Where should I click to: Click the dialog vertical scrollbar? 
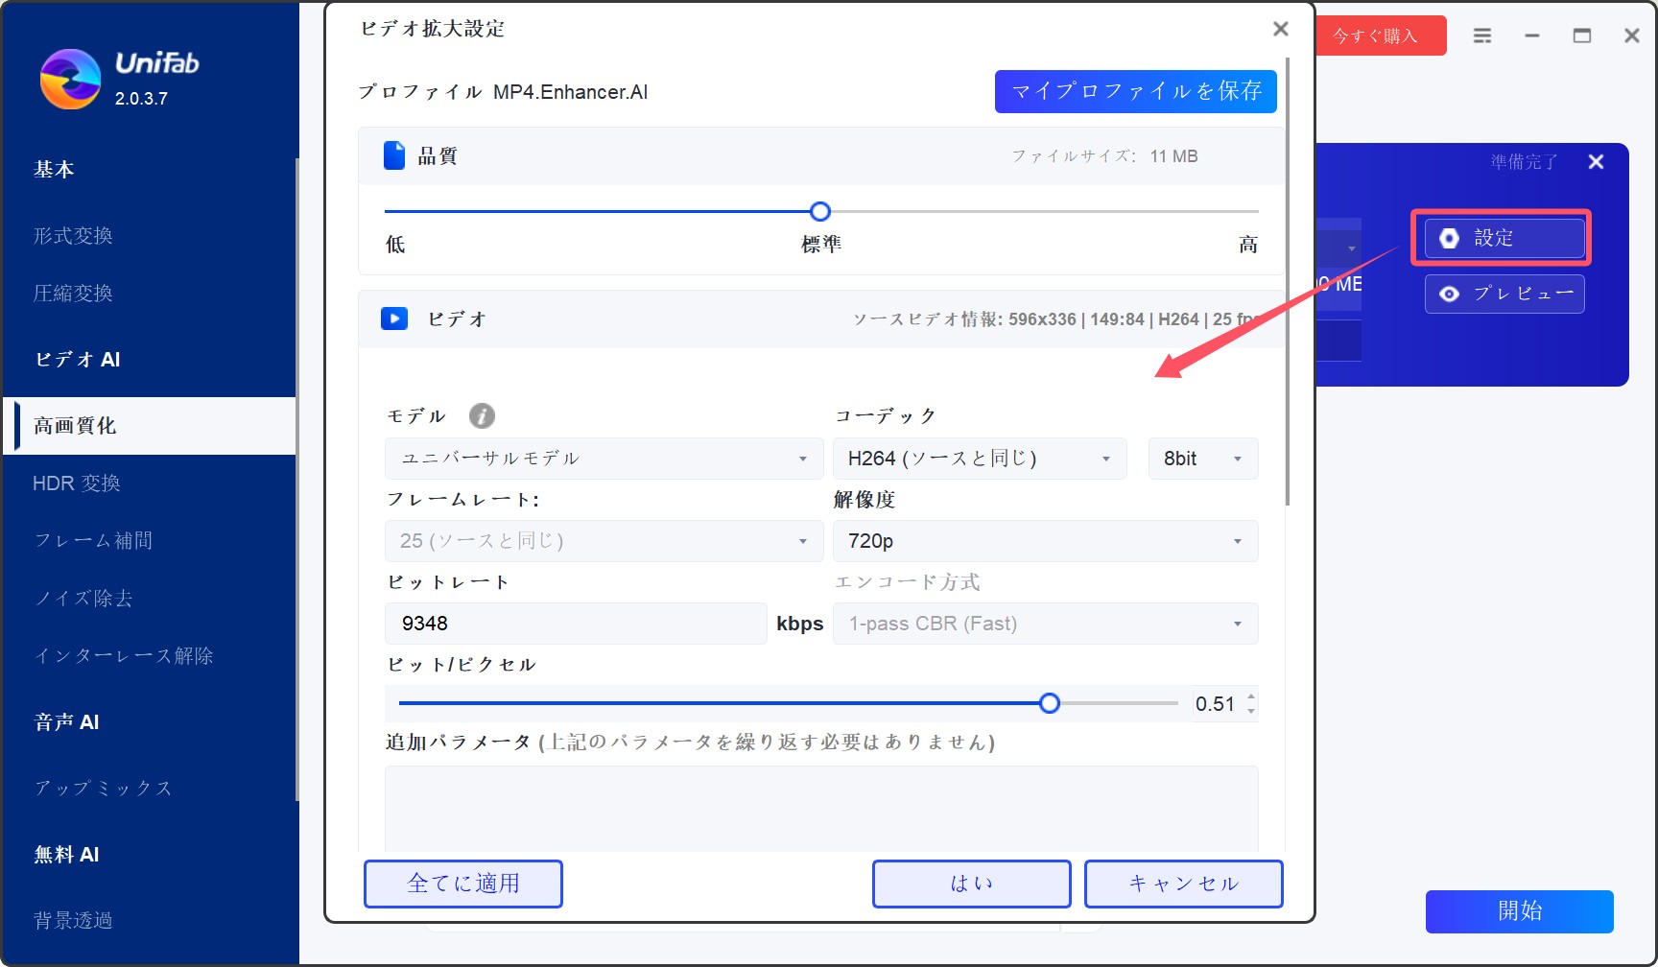[x=1288, y=283]
